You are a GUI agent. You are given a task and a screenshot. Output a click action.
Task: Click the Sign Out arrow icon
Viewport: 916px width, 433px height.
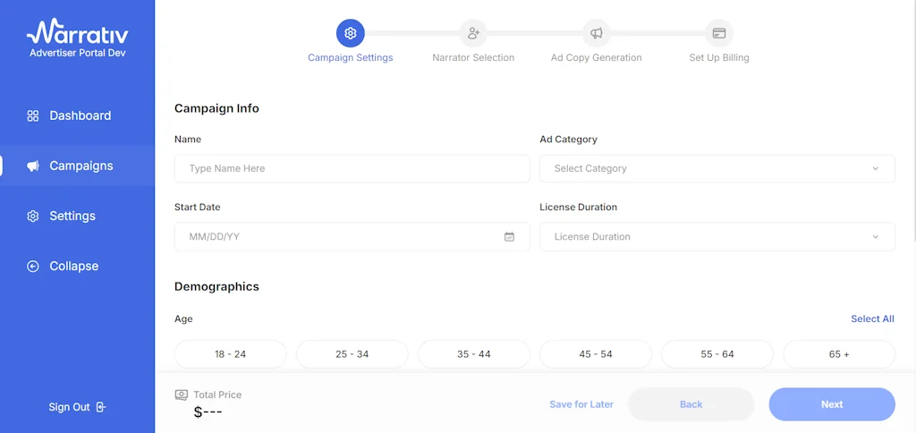(101, 407)
